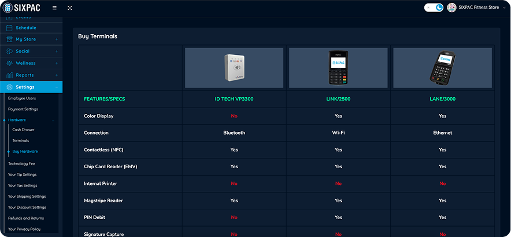The image size is (511, 237).
Task: Collapse Hardware submenu minus sign
Action: pos(53,120)
